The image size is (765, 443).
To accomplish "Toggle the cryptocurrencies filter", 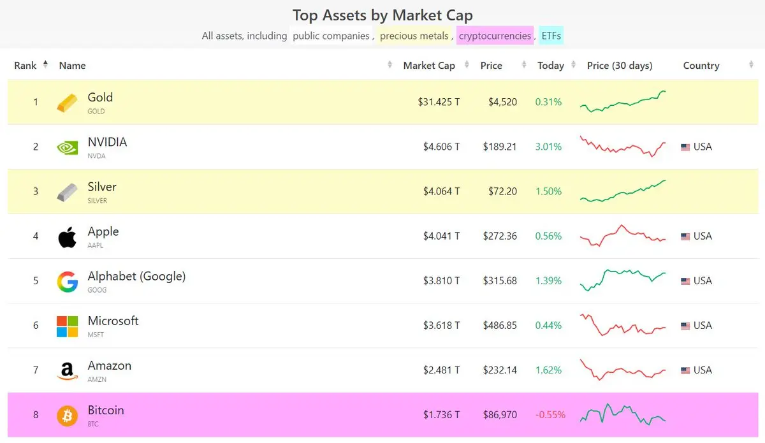I will pyautogui.click(x=495, y=36).
